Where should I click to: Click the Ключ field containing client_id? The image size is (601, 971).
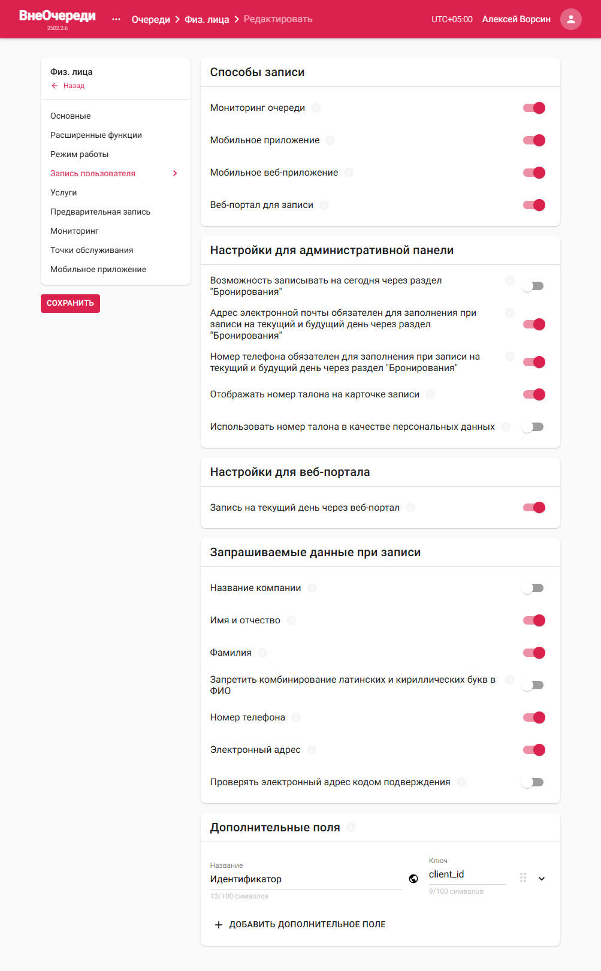coord(467,874)
